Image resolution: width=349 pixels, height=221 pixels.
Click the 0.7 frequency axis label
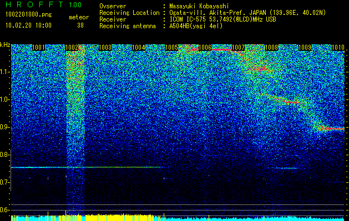(5, 182)
